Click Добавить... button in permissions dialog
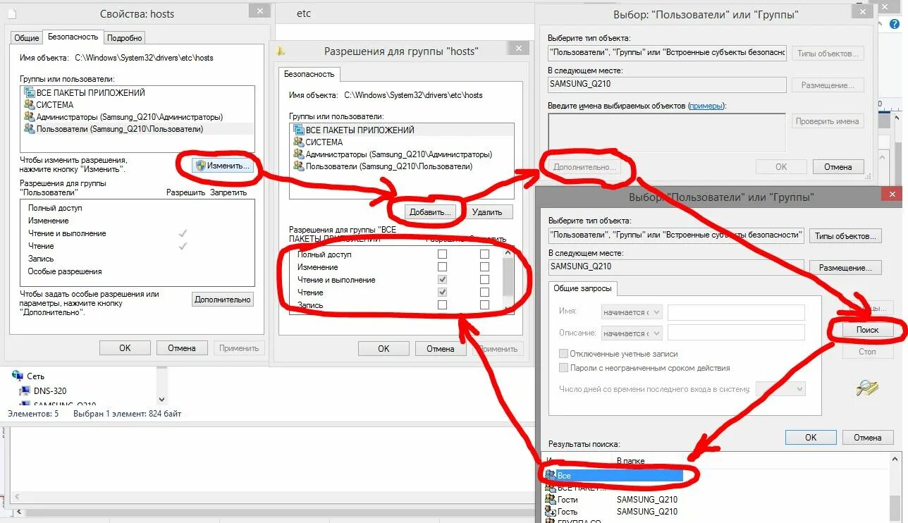This screenshot has width=908, height=523. (431, 211)
